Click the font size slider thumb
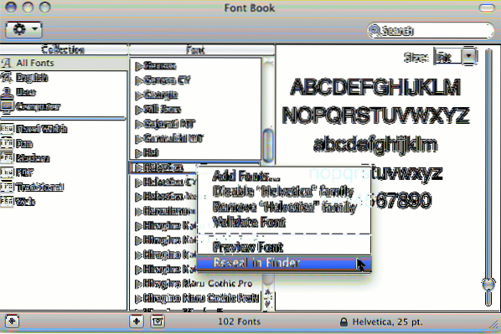This screenshot has width=501, height=334. tap(488, 284)
